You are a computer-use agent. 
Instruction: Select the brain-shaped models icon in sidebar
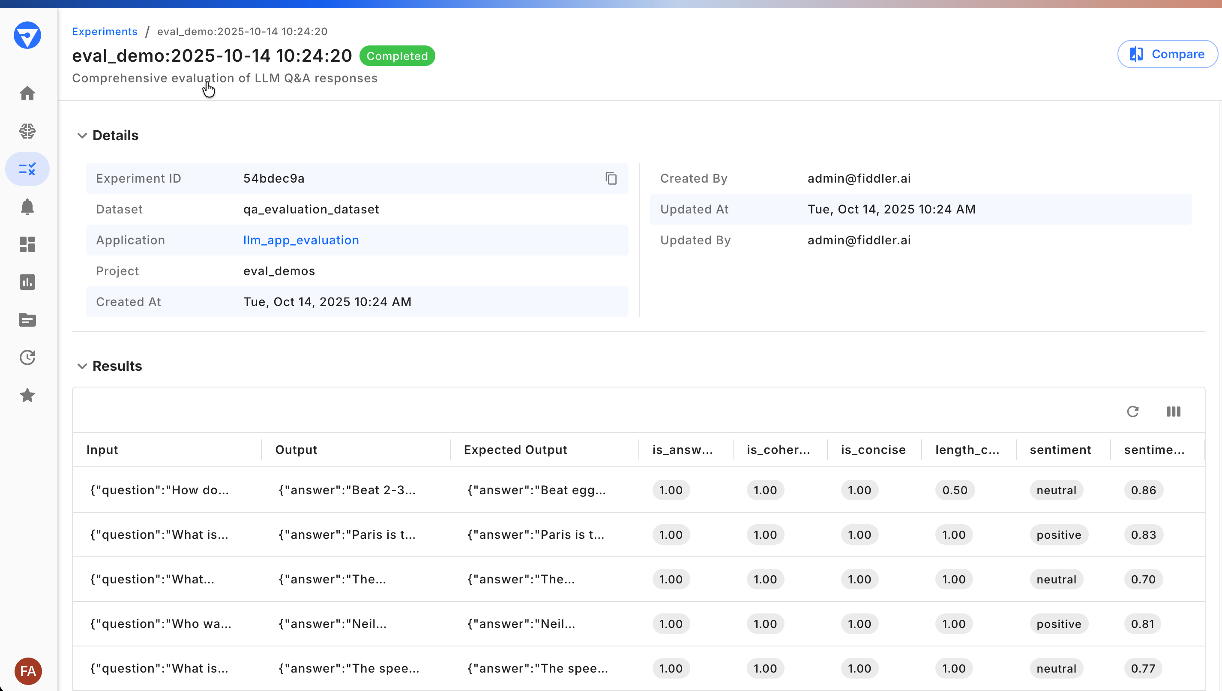pos(27,131)
